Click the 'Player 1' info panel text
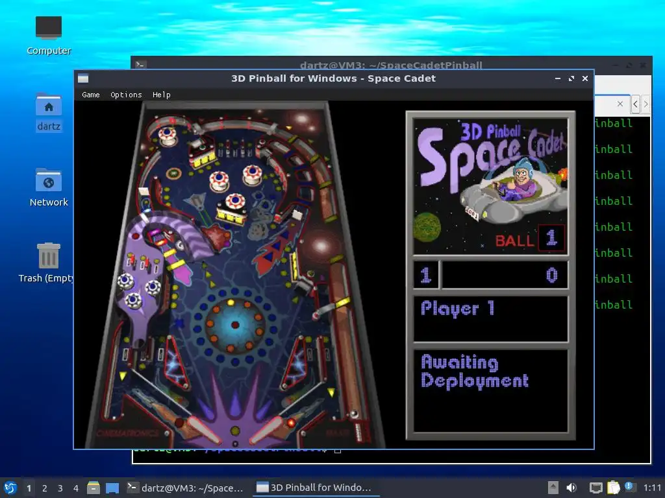The height and width of the screenshot is (498, 665). point(457,308)
